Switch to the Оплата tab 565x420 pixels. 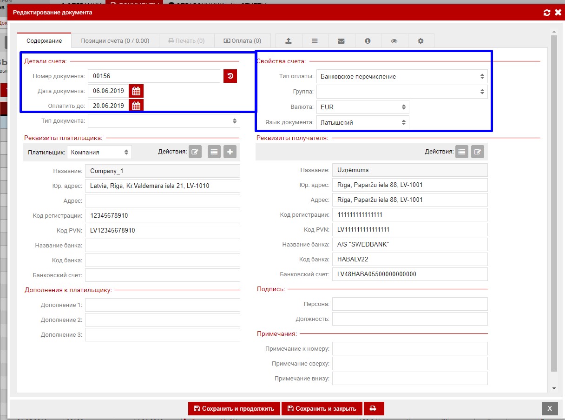242,41
